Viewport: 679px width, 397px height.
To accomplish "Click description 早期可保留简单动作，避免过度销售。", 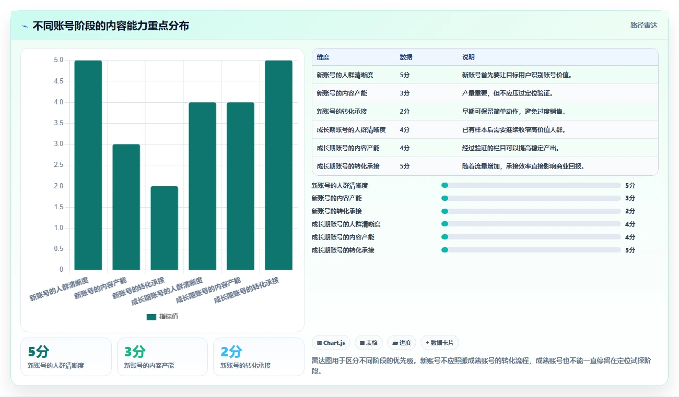I will pyautogui.click(x=514, y=112).
